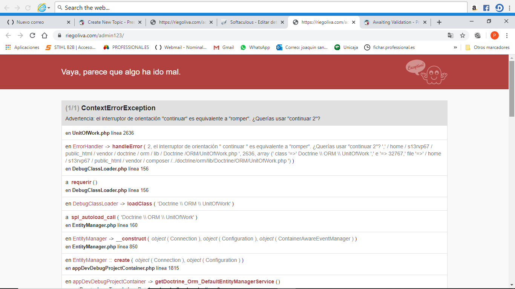This screenshot has height=289, width=515.
Task: Switch to the Awaiting Validation tab
Action: [x=395, y=22]
